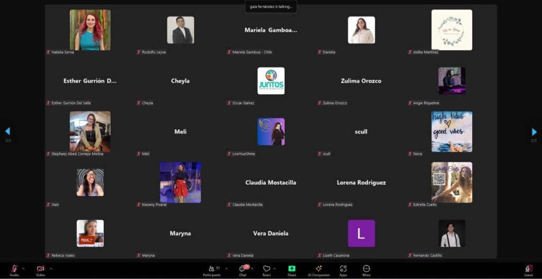Expand the Video options caret
The image size is (542, 279).
click(x=51, y=268)
